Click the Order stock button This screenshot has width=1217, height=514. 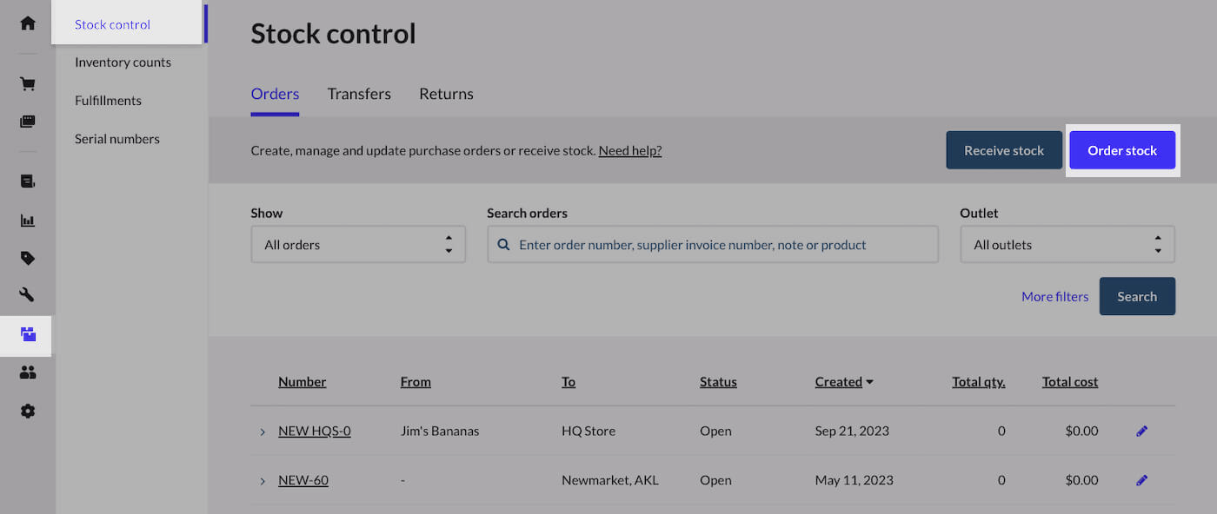pos(1121,150)
